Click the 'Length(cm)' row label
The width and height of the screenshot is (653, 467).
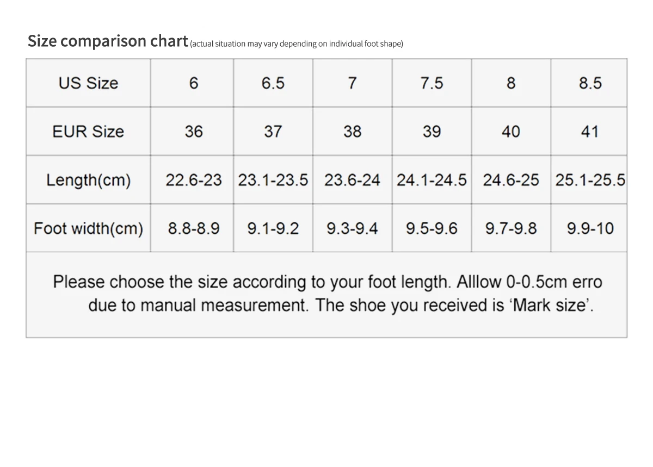[88, 179]
